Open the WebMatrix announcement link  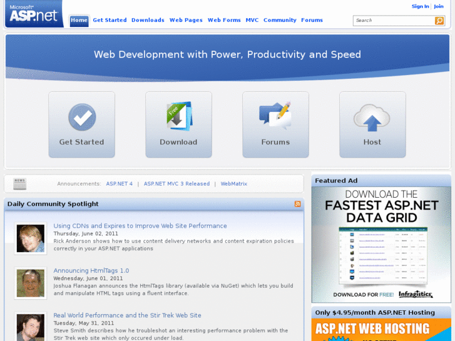click(234, 184)
